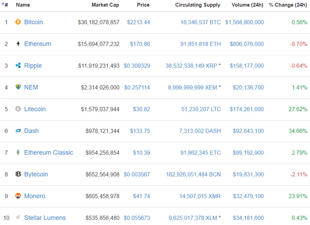Click supply 7,313,002 DASH
The height and width of the screenshot is (225, 310).
pos(200,131)
